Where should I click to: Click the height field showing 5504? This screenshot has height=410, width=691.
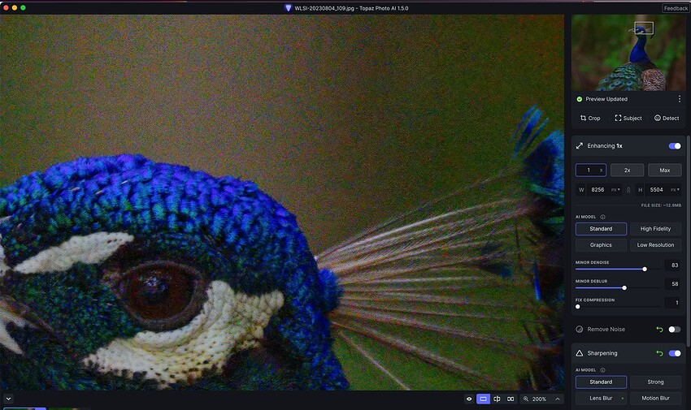656,190
